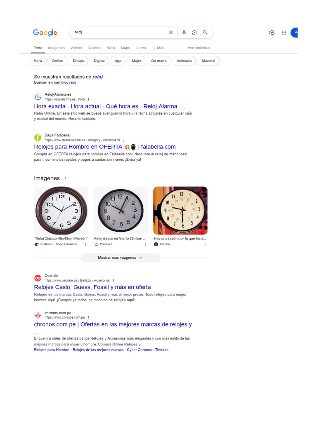Open options menu for chronos.com.pe result
Screen dimensions: 317x422
89,318
